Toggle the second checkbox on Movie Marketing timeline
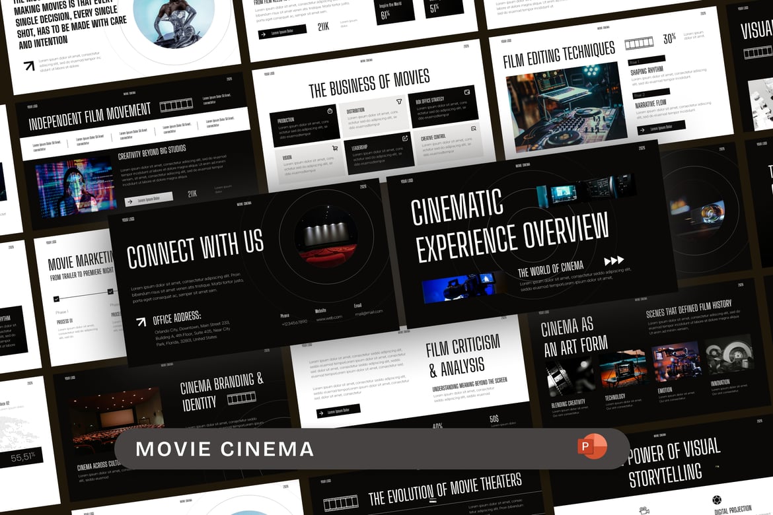The image size is (773, 515). 110,291
